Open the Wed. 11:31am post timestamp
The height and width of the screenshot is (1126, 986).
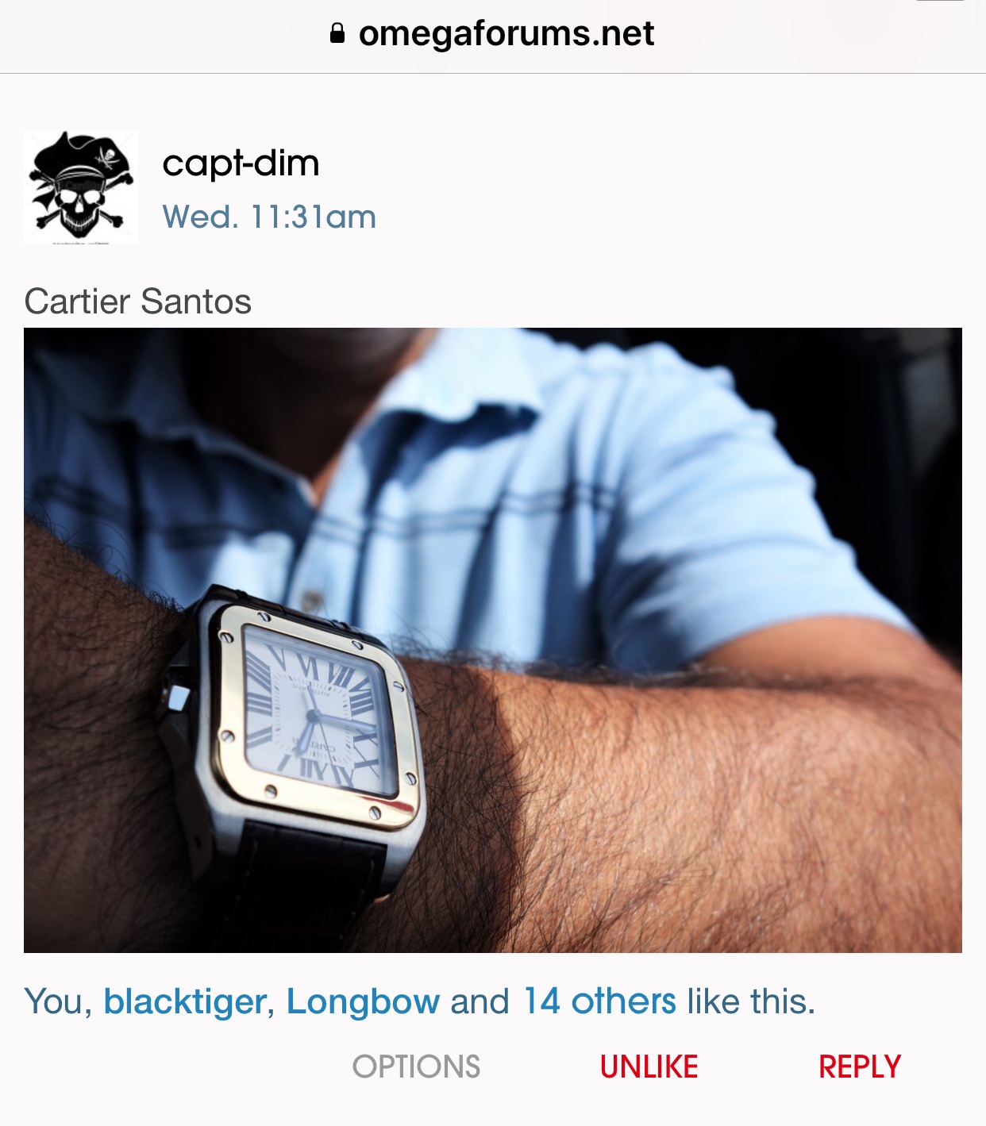click(269, 217)
